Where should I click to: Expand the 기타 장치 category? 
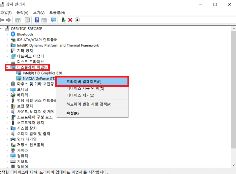point(7,51)
